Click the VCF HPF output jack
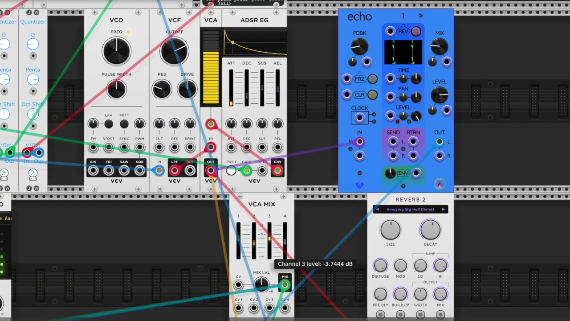570x321 pixels. click(x=190, y=170)
